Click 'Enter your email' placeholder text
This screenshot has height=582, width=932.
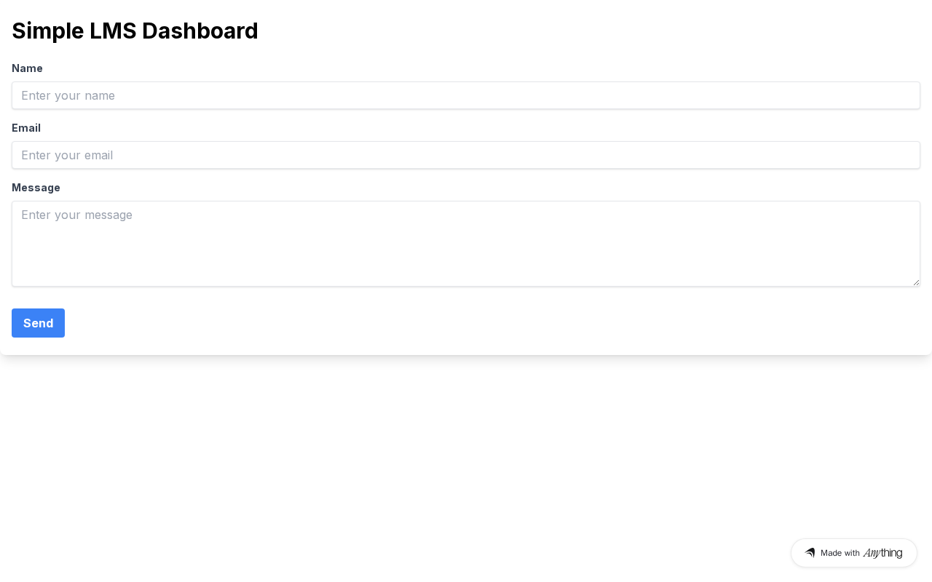(x=67, y=155)
